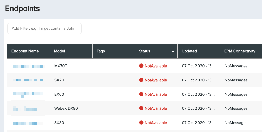Open the Webex DX80 endpoint name link

pos(25,108)
